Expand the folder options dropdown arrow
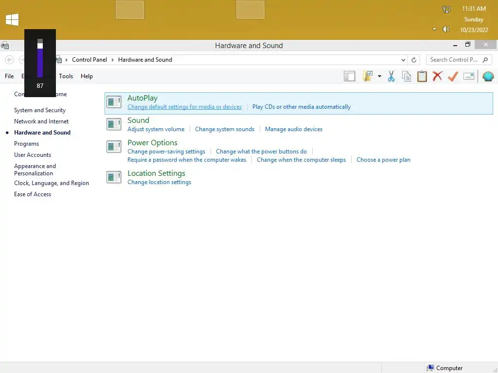498x373 pixels. pos(379,76)
